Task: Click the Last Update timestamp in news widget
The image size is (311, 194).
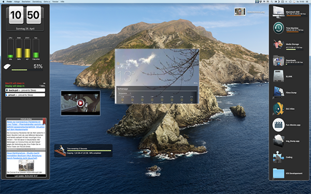Action: [26, 176]
